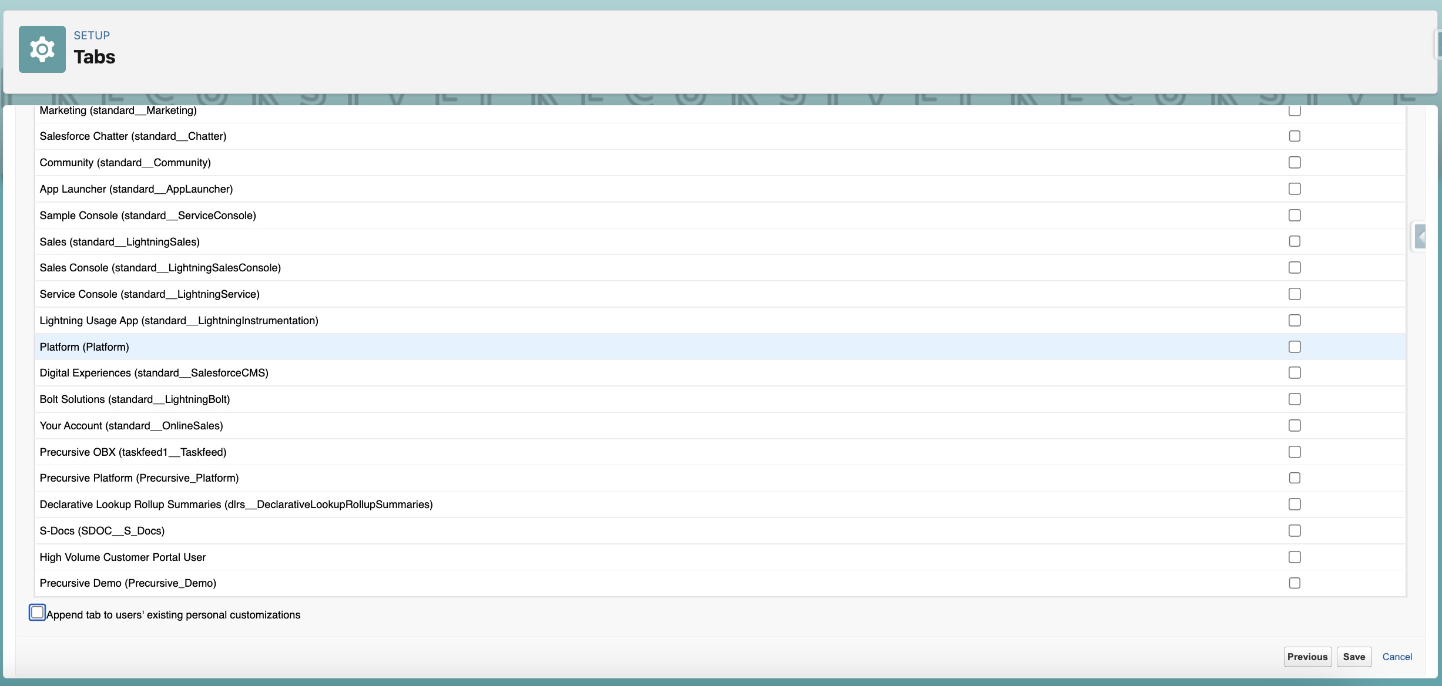Screen dimensions: 1442x686
Task: Check the S-Docs tab checkbox
Action: 1295,530
